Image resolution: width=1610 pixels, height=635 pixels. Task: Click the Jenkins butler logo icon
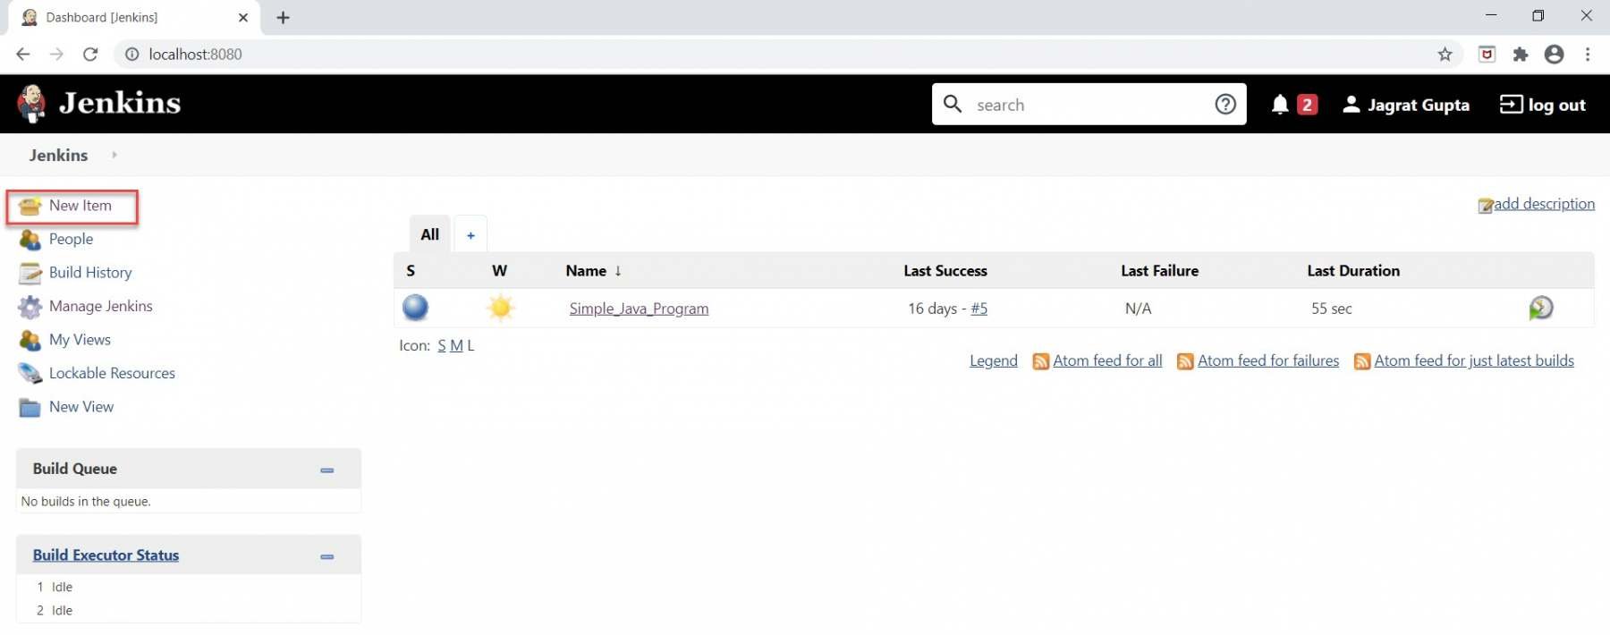[31, 104]
